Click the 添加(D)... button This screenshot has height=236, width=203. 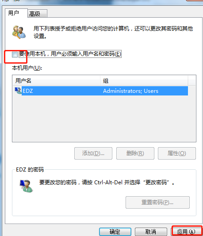(x=93, y=153)
